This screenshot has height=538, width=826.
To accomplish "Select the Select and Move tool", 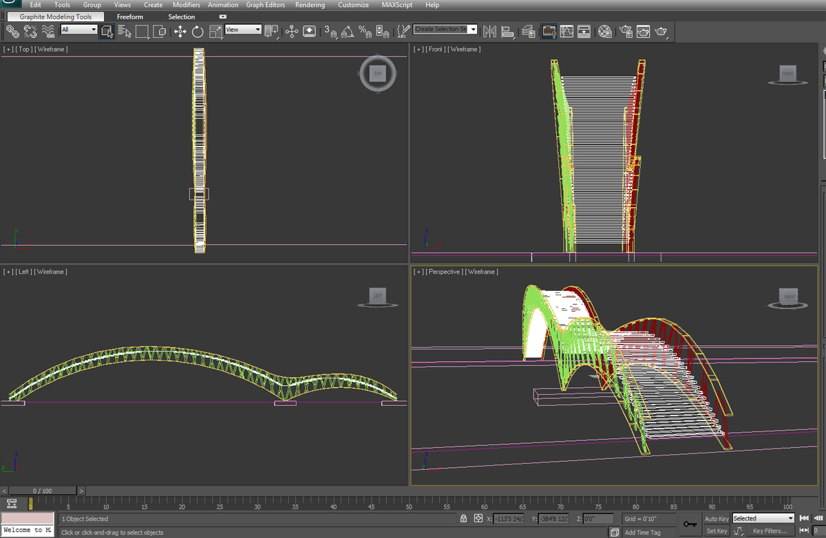I will [179, 32].
